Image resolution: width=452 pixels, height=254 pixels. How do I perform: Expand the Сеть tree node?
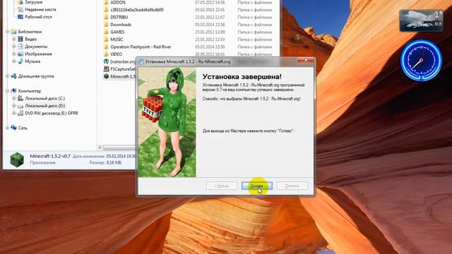coord(8,128)
